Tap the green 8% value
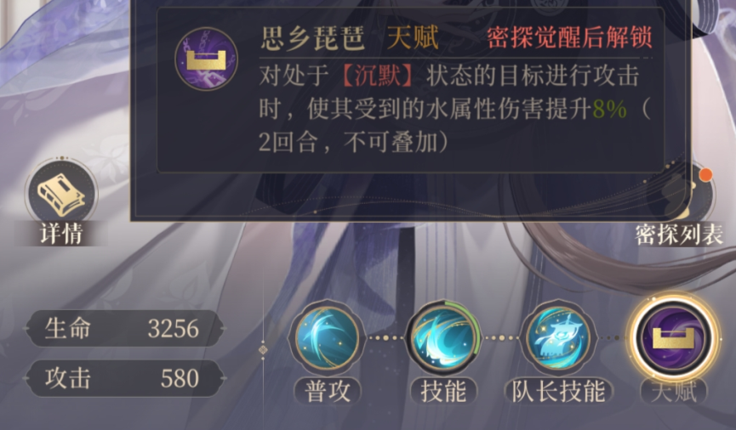This screenshot has height=430, width=736. click(609, 110)
